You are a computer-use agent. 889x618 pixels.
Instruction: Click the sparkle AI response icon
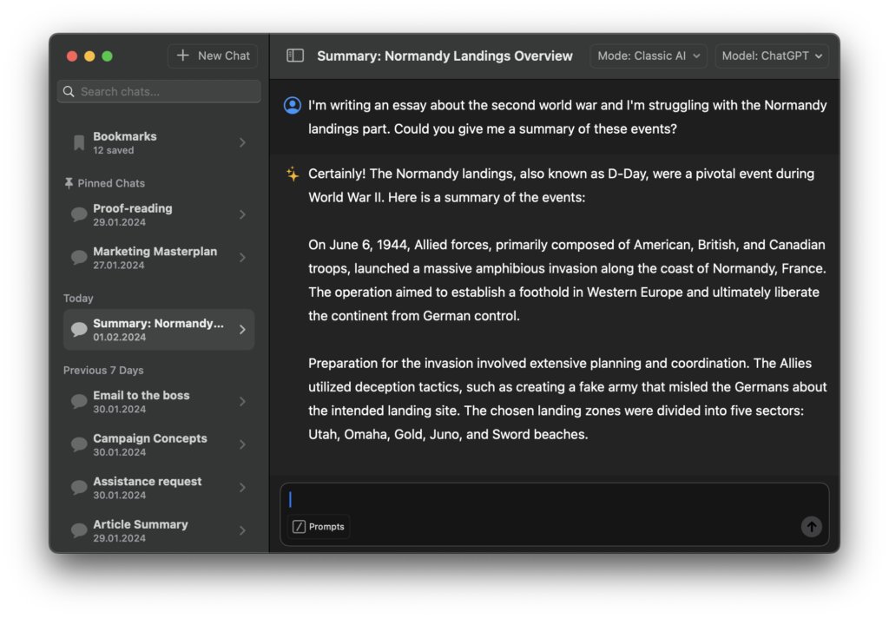coord(293,174)
